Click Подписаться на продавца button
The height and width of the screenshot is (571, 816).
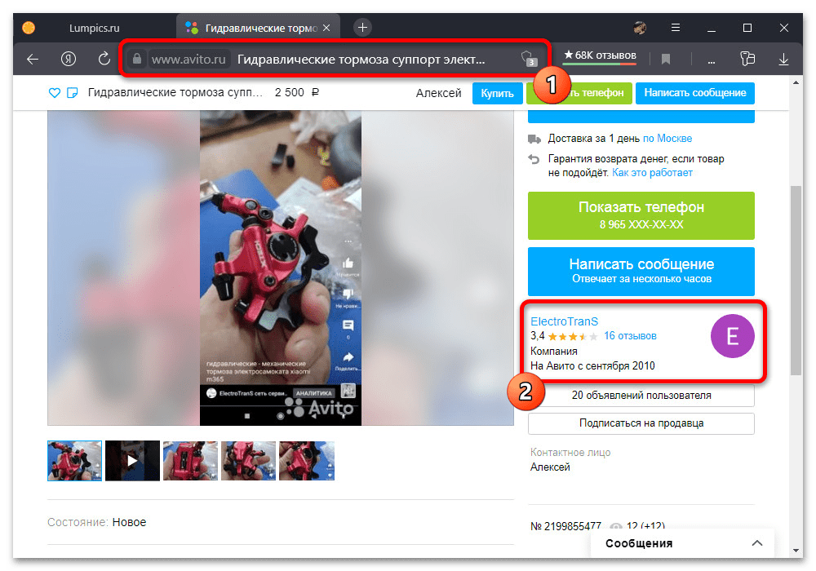(x=641, y=423)
